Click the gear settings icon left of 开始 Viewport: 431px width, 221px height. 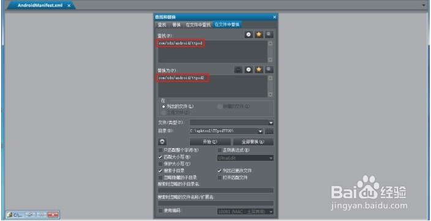162,141
